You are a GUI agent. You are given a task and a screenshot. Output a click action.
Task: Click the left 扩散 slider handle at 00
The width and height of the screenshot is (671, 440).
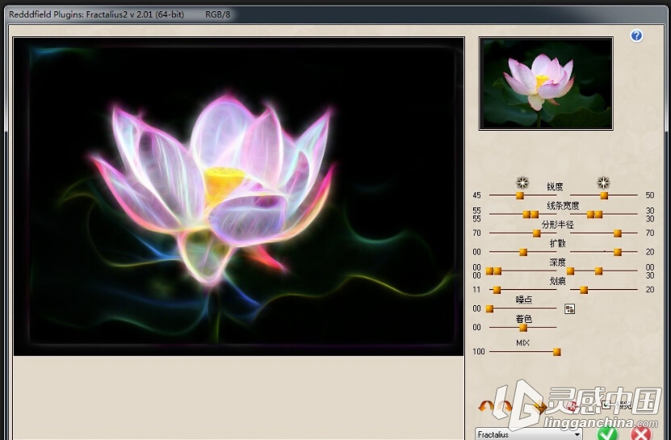tap(523, 252)
